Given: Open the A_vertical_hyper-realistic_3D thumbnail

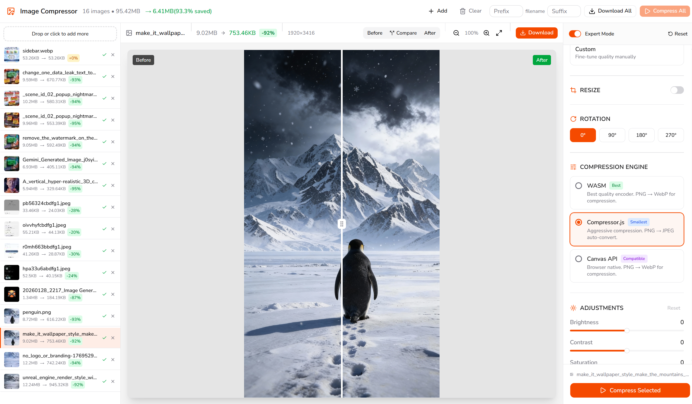Looking at the screenshot, I should 12,185.
